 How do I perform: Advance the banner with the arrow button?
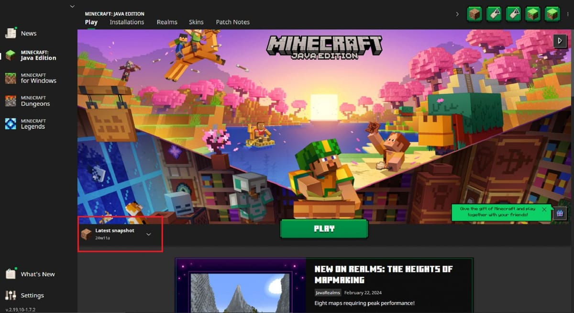[x=560, y=41]
